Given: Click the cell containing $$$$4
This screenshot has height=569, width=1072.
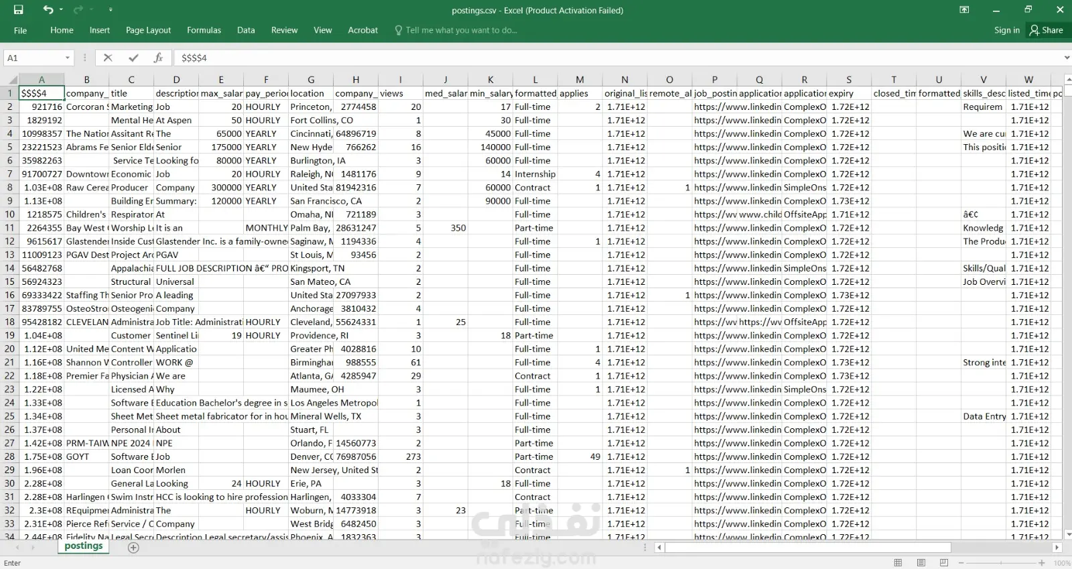Looking at the screenshot, I should (x=42, y=93).
